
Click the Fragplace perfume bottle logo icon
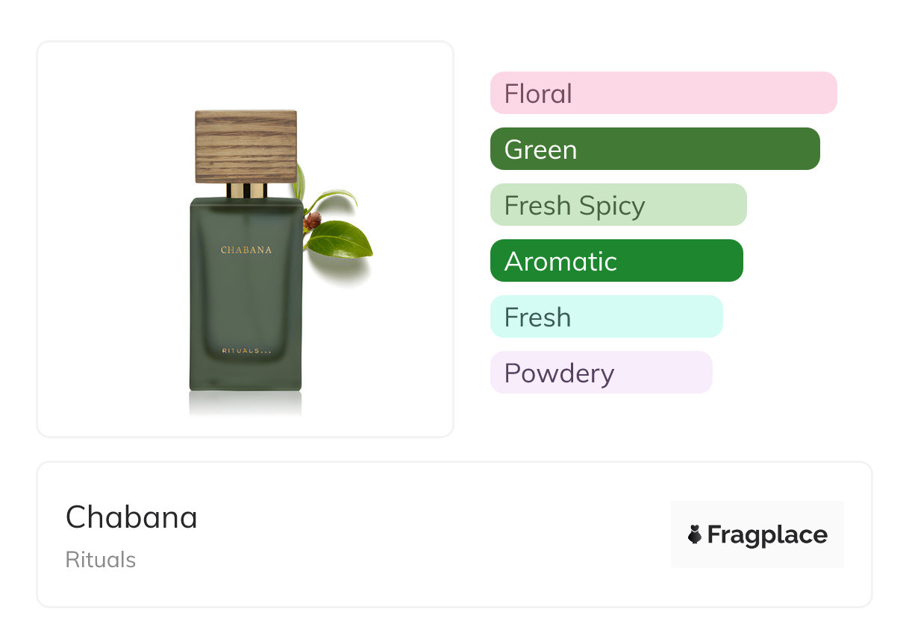point(695,534)
